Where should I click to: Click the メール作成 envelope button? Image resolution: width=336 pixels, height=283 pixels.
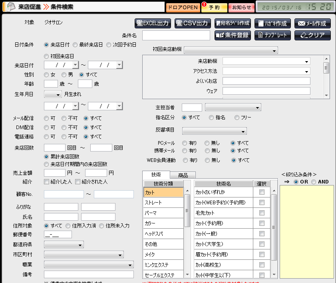click(x=312, y=24)
